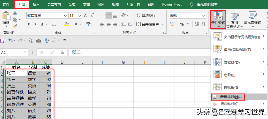The width and height of the screenshot is (268, 119).
Task: Click the formula bar containing 张三
Action: click(139, 52)
